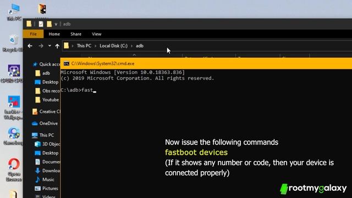
Task: Click address bar folder icon
Action: (x=66, y=46)
